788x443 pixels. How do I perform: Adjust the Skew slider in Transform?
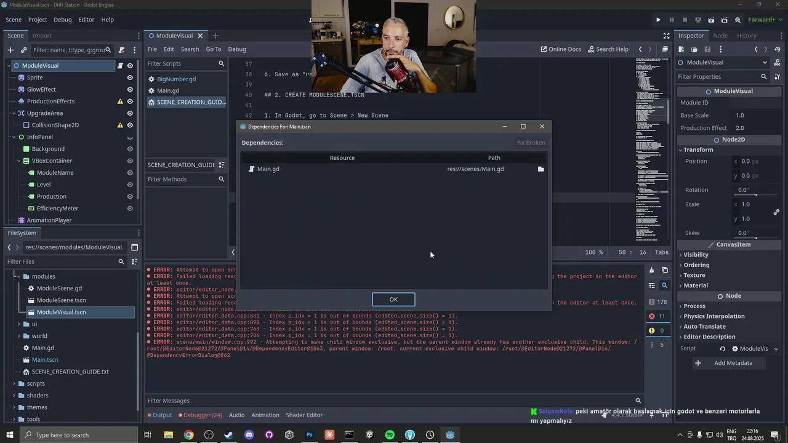point(755,237)
